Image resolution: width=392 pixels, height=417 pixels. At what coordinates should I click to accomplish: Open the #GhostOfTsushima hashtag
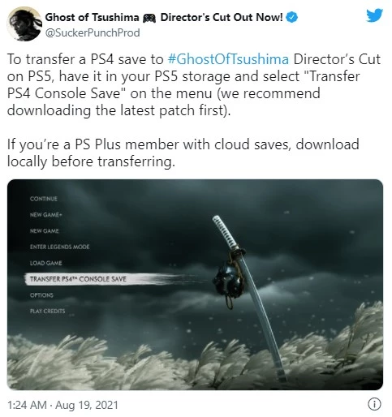click(x=228, y=59)
